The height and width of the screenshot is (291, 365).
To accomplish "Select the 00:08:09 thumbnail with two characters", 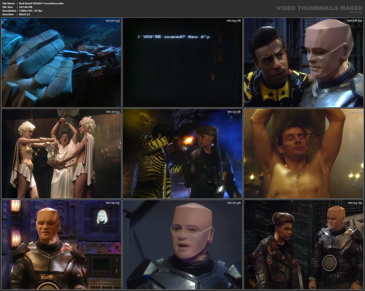I will pos(303,63).
